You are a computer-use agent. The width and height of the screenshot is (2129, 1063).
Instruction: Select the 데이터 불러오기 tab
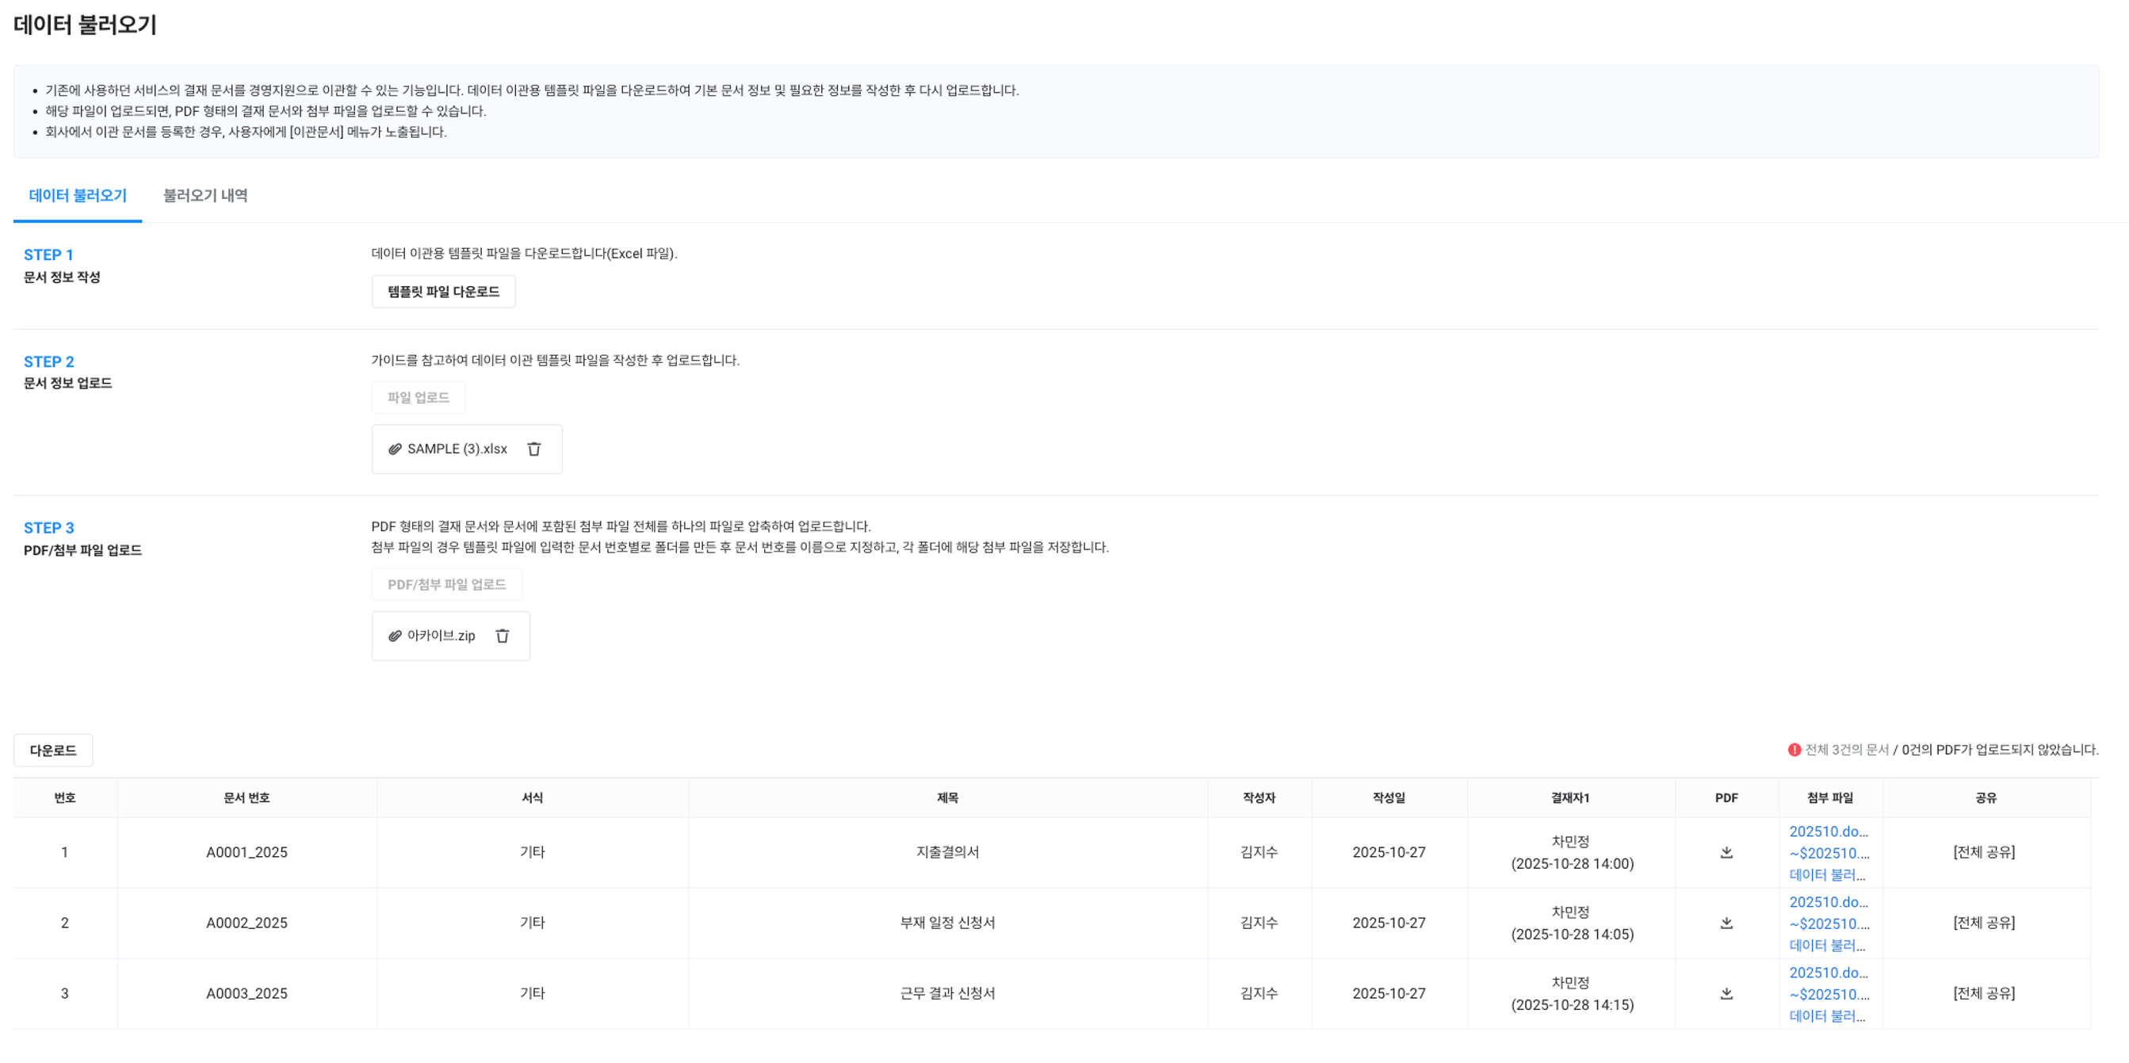pos(78,196)
